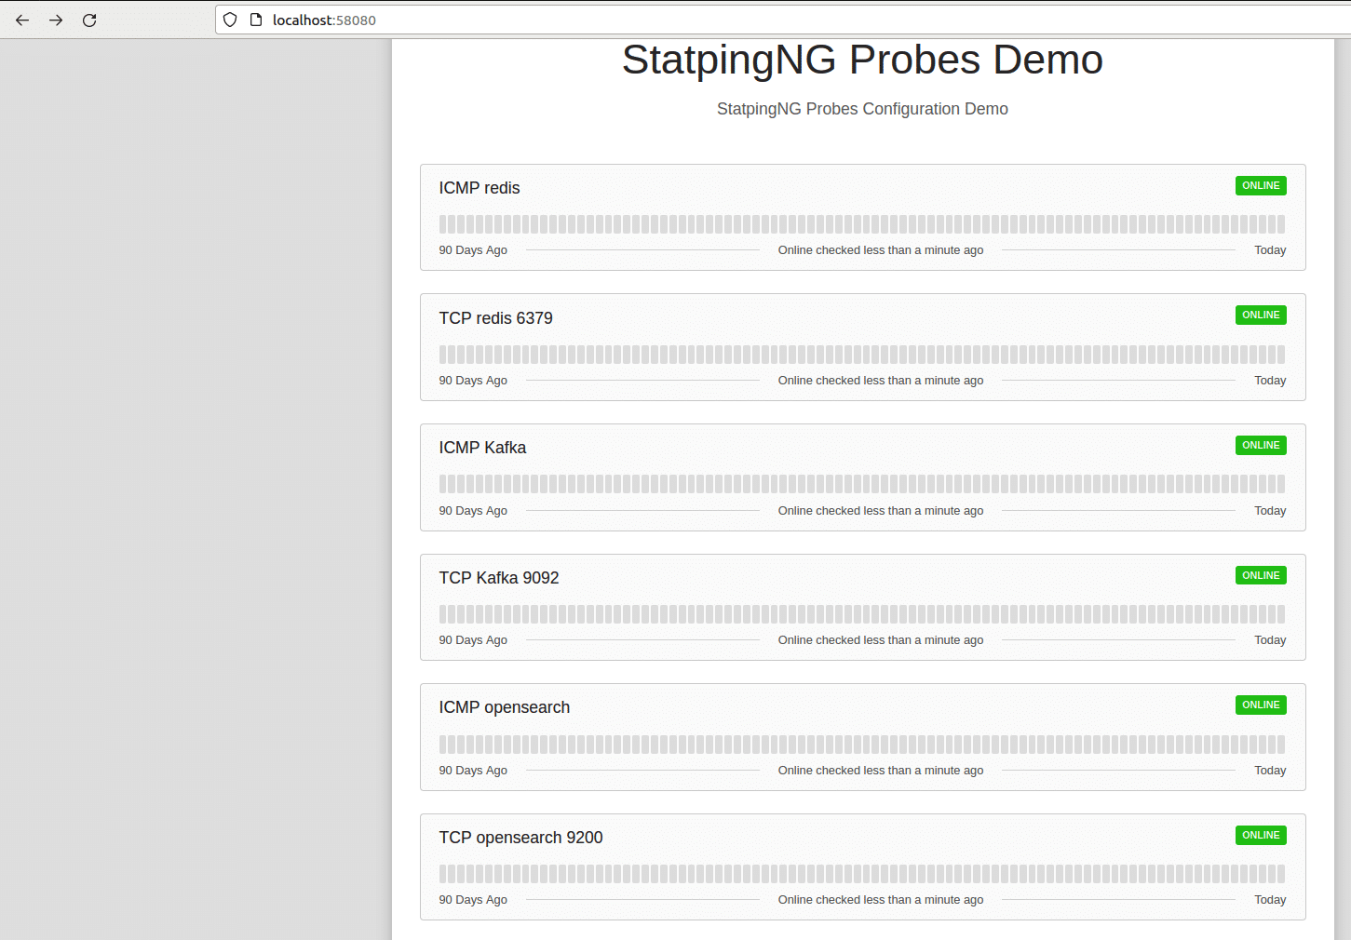1351x940 pixels.
Task: Go back to the previous page
Action: [22, 20]
